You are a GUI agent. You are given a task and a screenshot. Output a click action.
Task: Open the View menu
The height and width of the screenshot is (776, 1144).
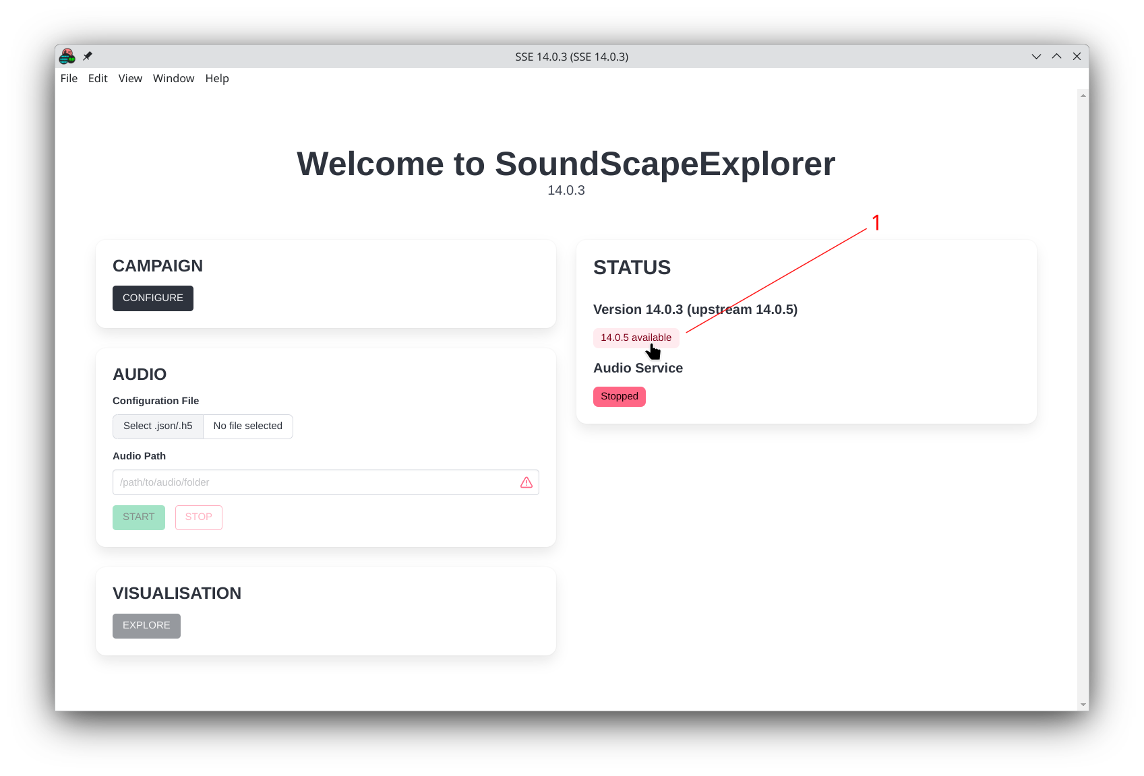click(130, 78)
